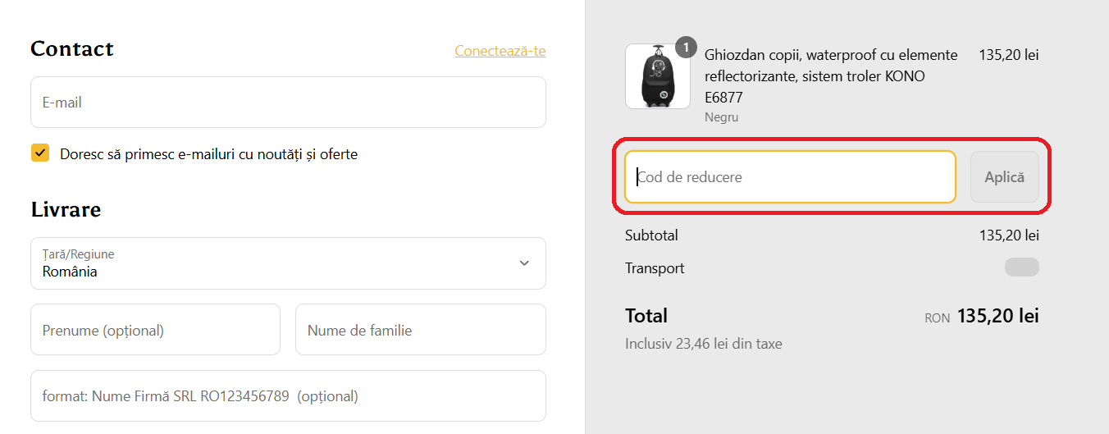This screenshot has width=1109, height=434.
Task: Select the company name format field
Action: tap(288, 396)
